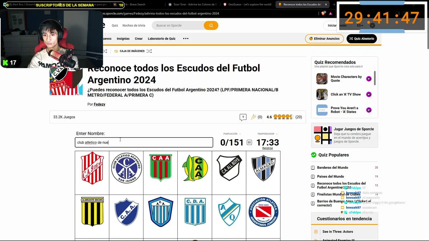429x241 pixels.
Task: Click the Brave Shields icon
Action: 323,13
